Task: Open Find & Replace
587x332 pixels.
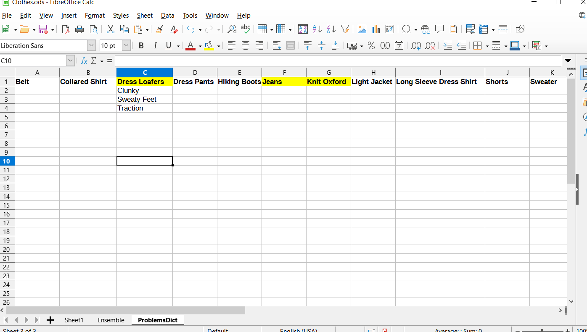Action: pos(232,29)
